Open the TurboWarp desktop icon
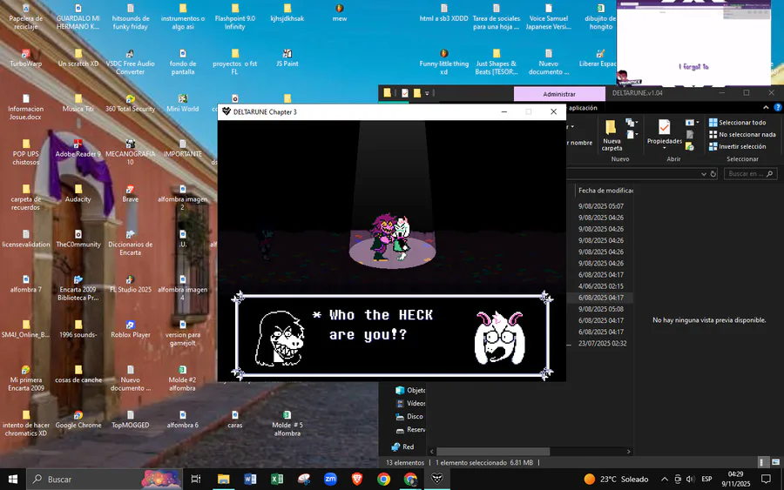The height and width of the screenshot is (490, 784). (25, 58)
